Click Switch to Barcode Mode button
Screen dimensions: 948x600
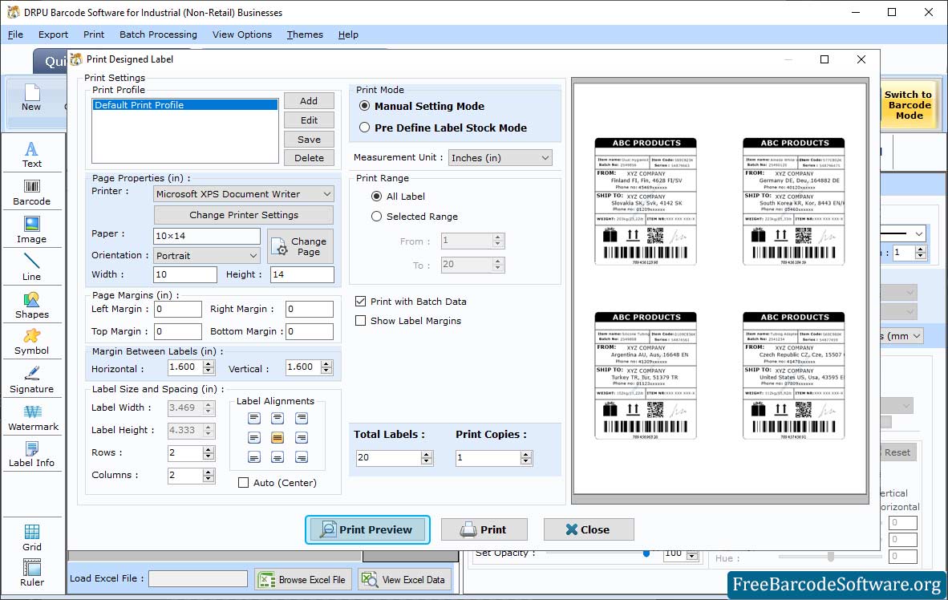[908, 104]
